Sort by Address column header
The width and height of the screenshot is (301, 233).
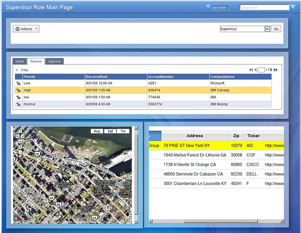point(195,136)
